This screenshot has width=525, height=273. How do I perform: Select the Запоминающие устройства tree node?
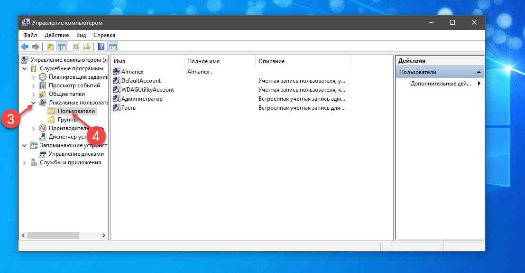click(x=74, y=145)
